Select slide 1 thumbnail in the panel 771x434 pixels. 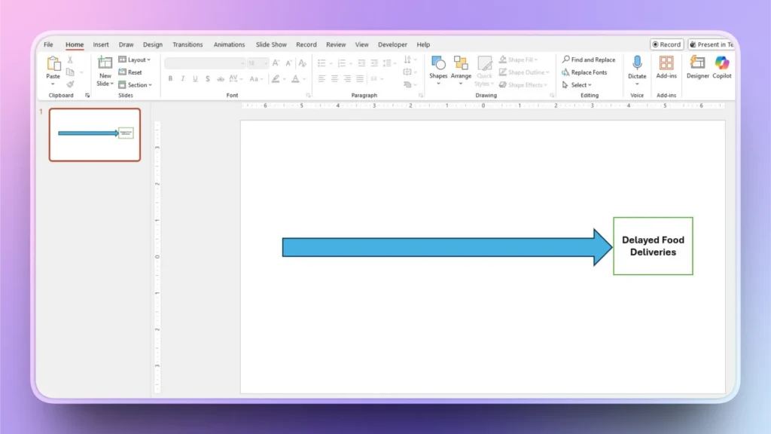point(94,135)
